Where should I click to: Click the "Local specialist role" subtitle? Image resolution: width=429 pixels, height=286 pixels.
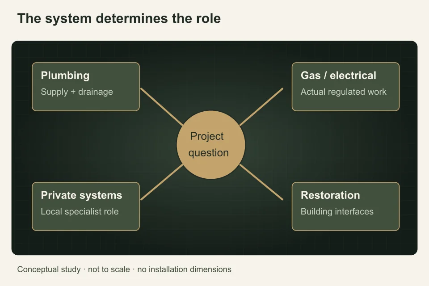tap(80, 211)
